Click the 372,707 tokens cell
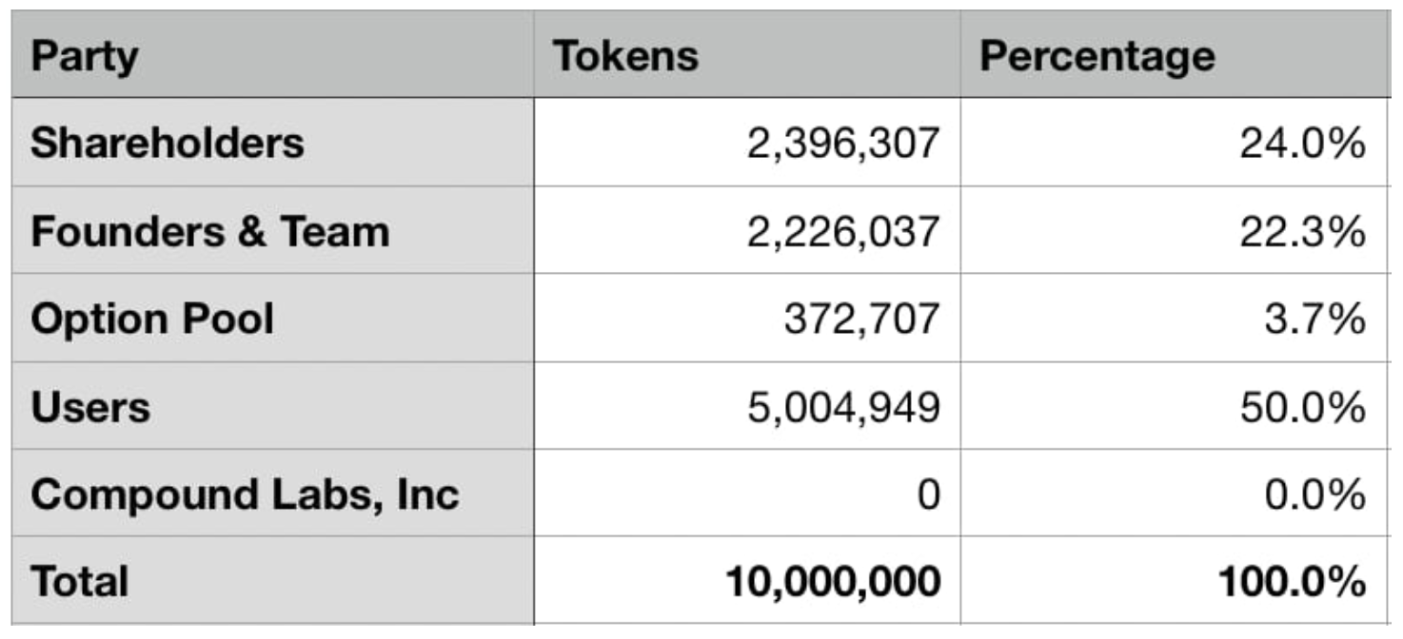The height and width of the screenshot is (639, 1403). pos(747,318)
